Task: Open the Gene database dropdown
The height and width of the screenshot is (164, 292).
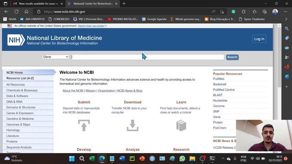Action: [56, 57]
